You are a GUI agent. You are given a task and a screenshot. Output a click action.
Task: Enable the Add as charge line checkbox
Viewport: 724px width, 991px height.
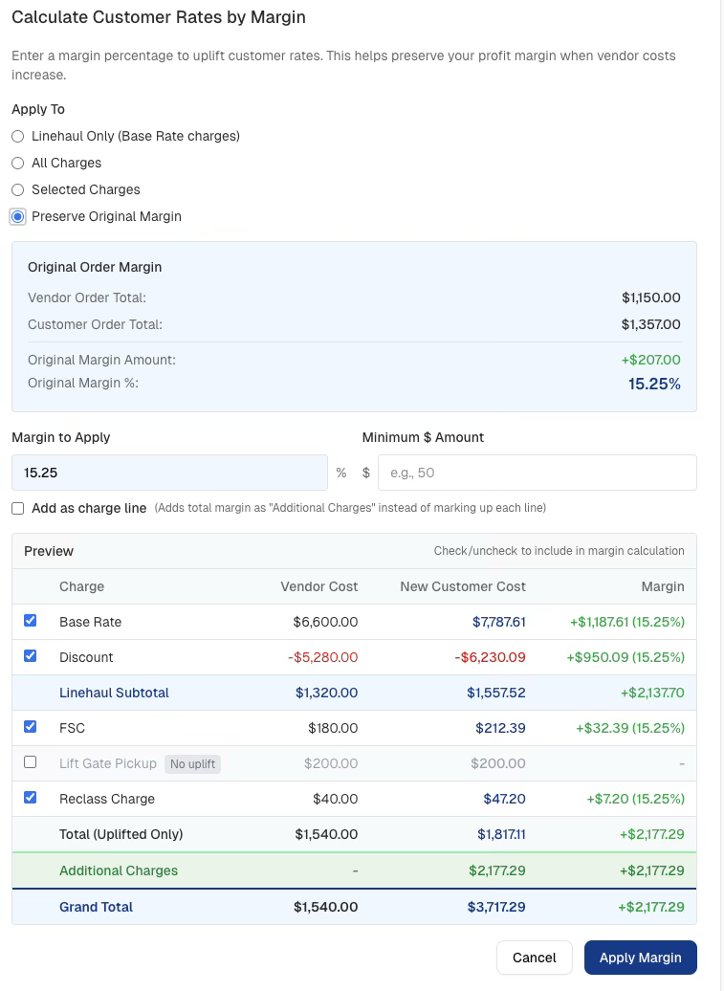point(18,509)
